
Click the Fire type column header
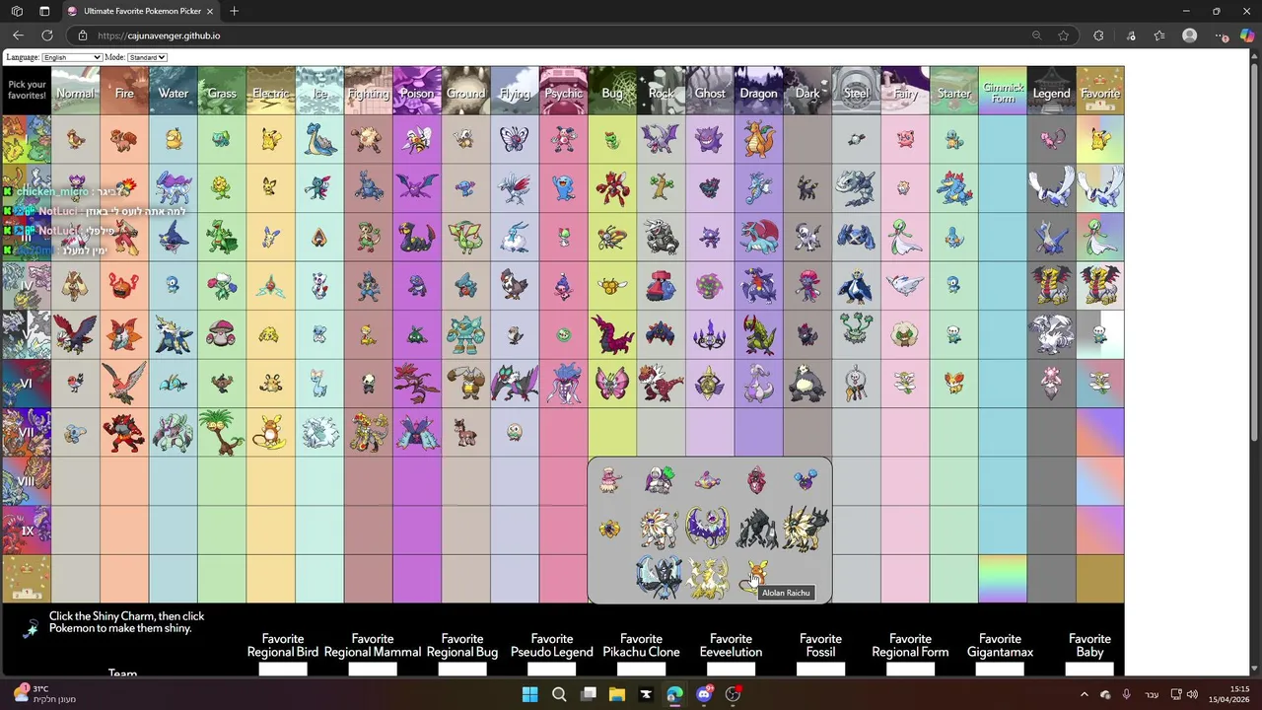124,91
